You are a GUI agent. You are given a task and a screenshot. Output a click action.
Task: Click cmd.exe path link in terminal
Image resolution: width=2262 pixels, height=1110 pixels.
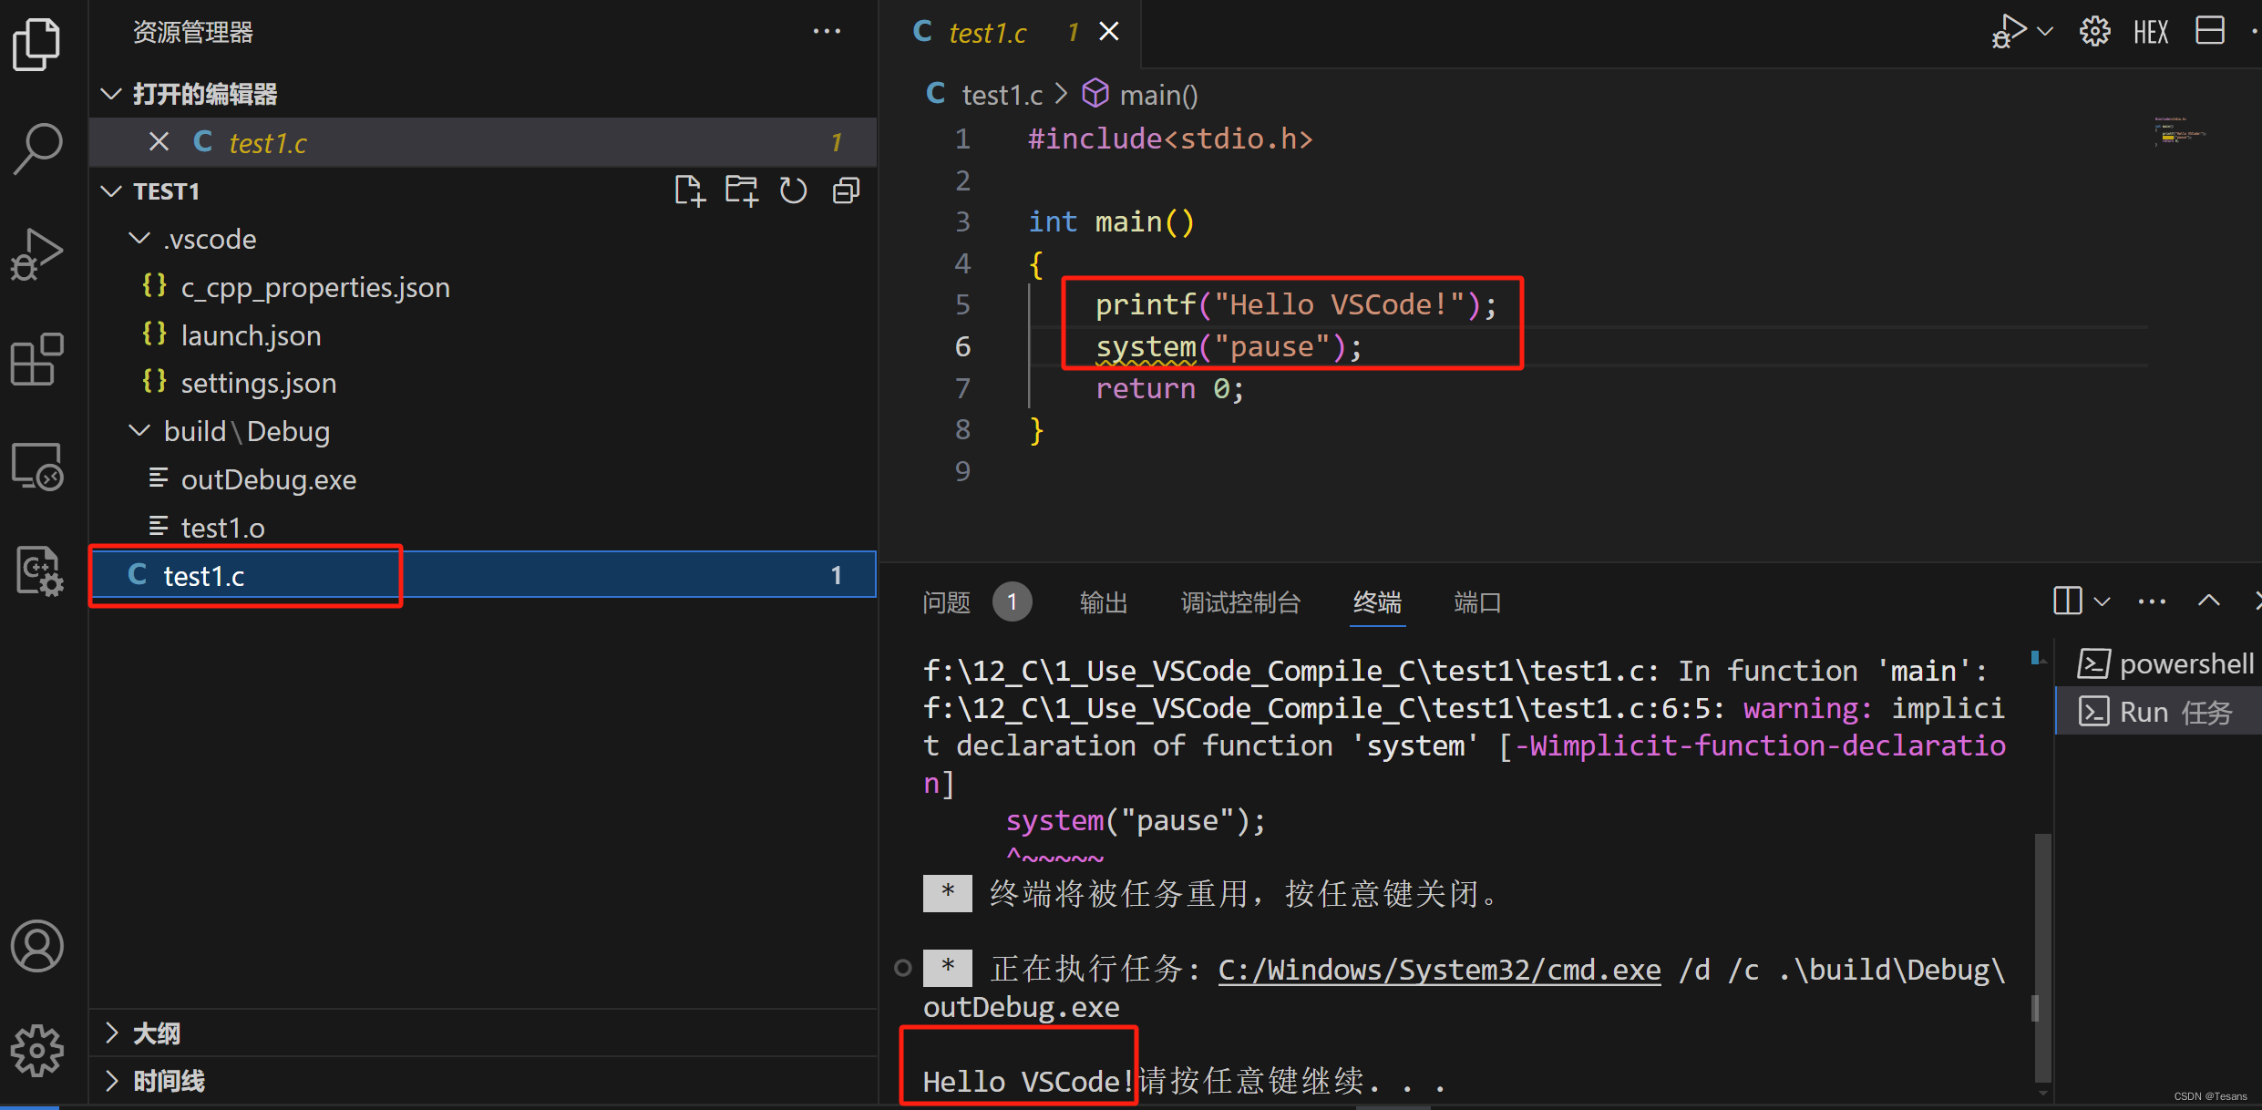[1439, 970]
